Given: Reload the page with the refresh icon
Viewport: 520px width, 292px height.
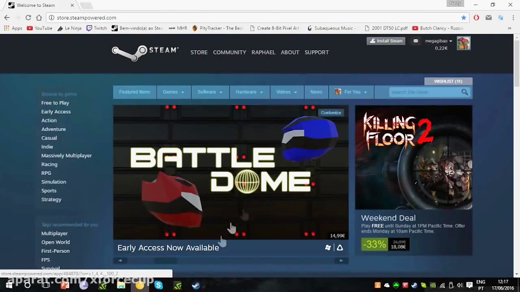Looking at the screenshot, I should point(28,18).
